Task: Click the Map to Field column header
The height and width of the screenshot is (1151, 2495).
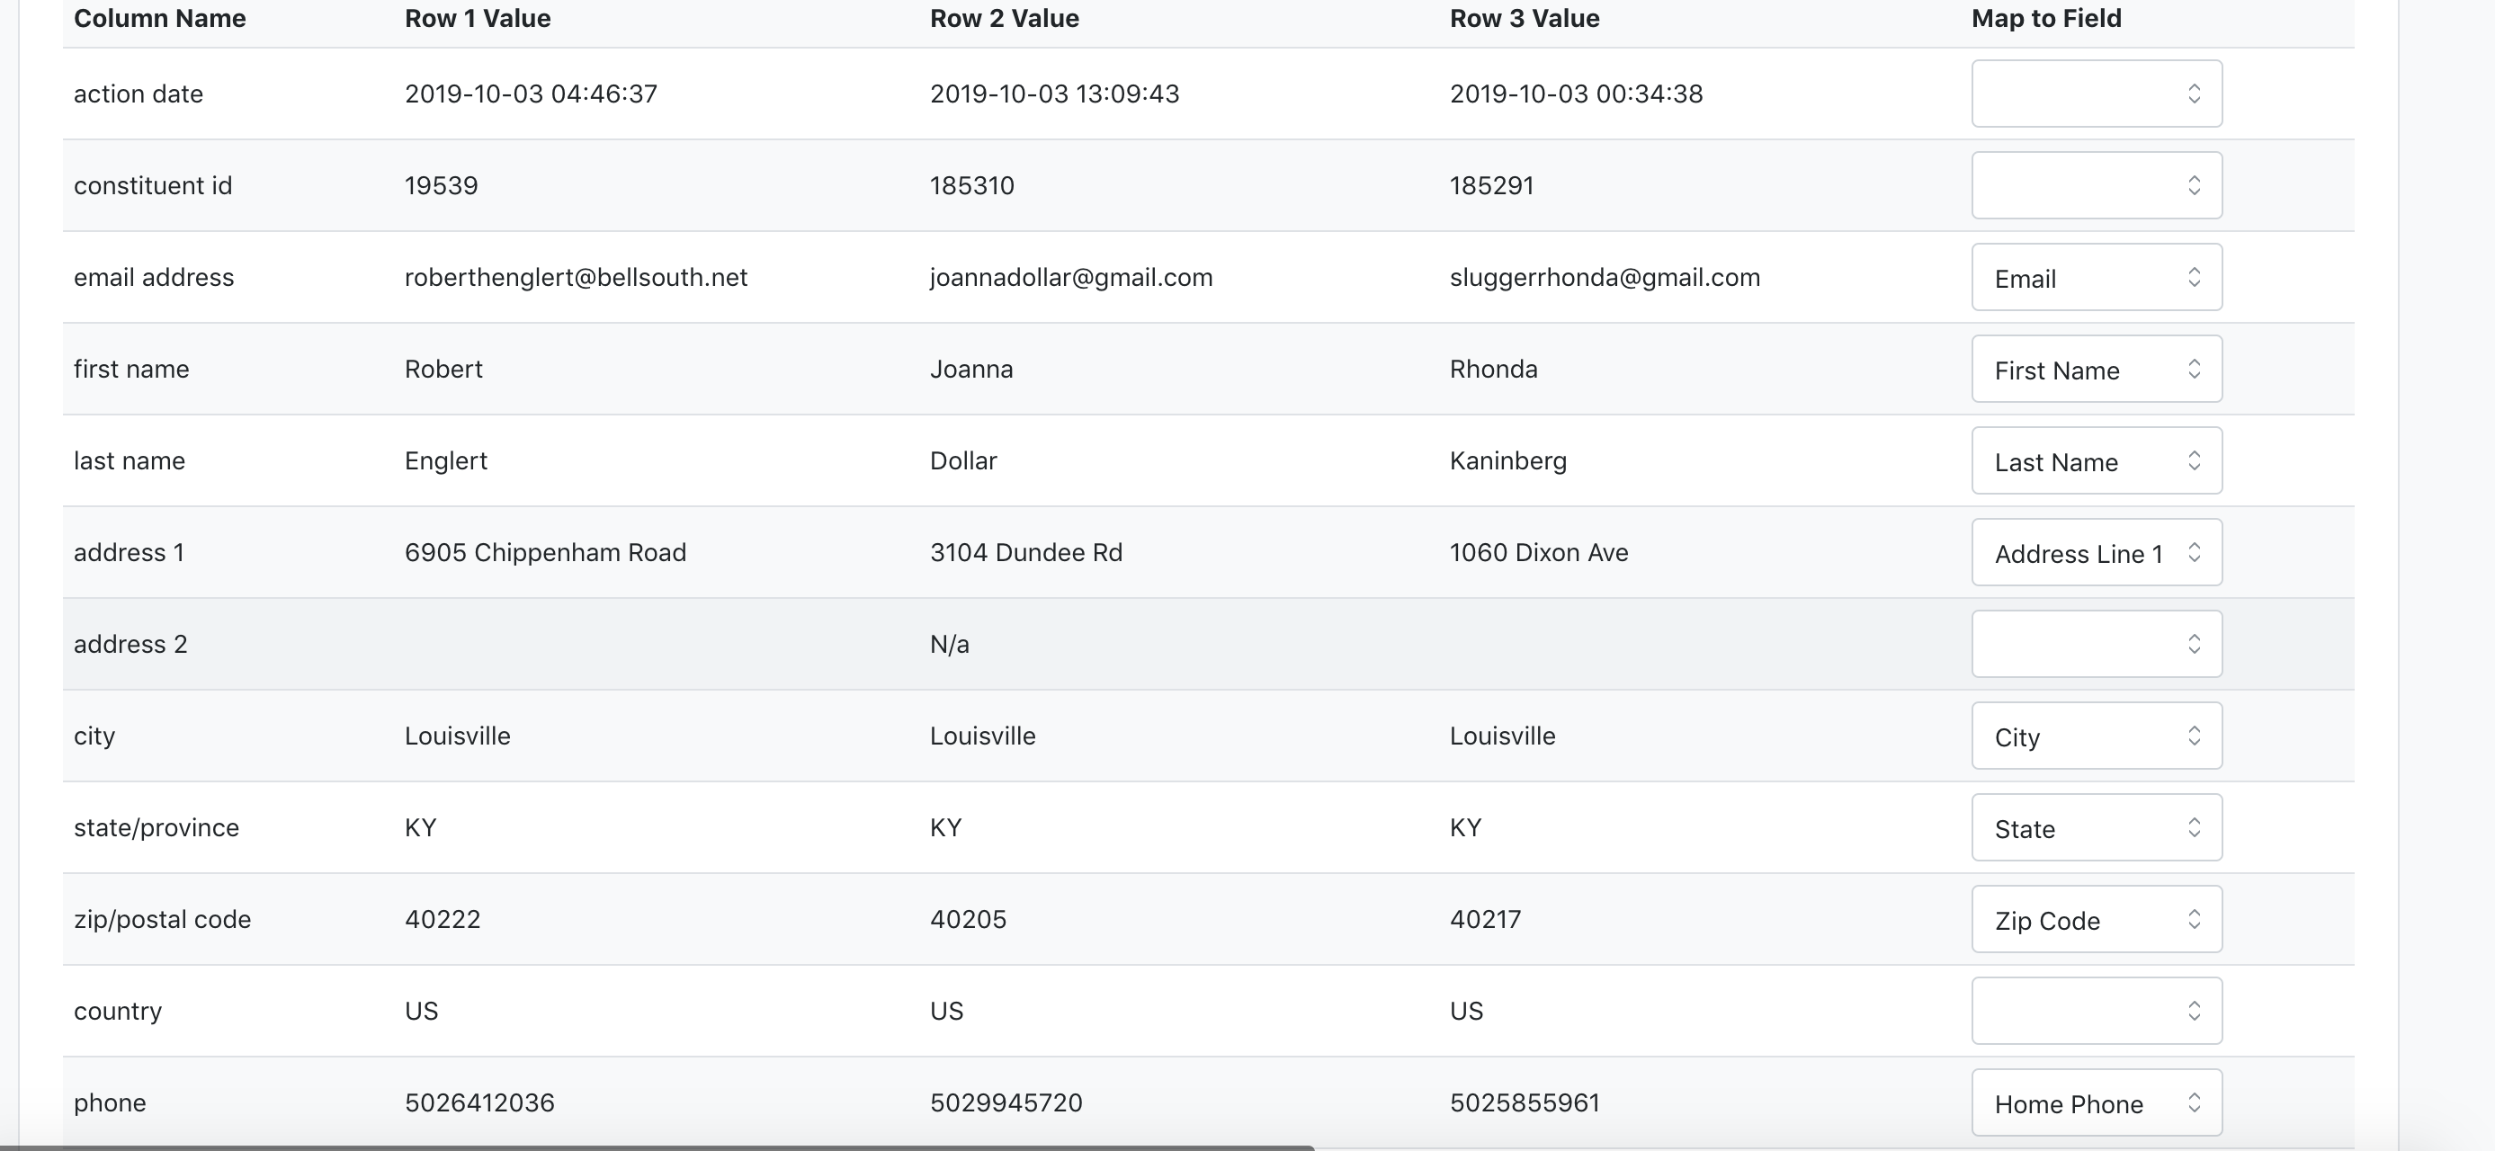Action: tap(2045, 18)
